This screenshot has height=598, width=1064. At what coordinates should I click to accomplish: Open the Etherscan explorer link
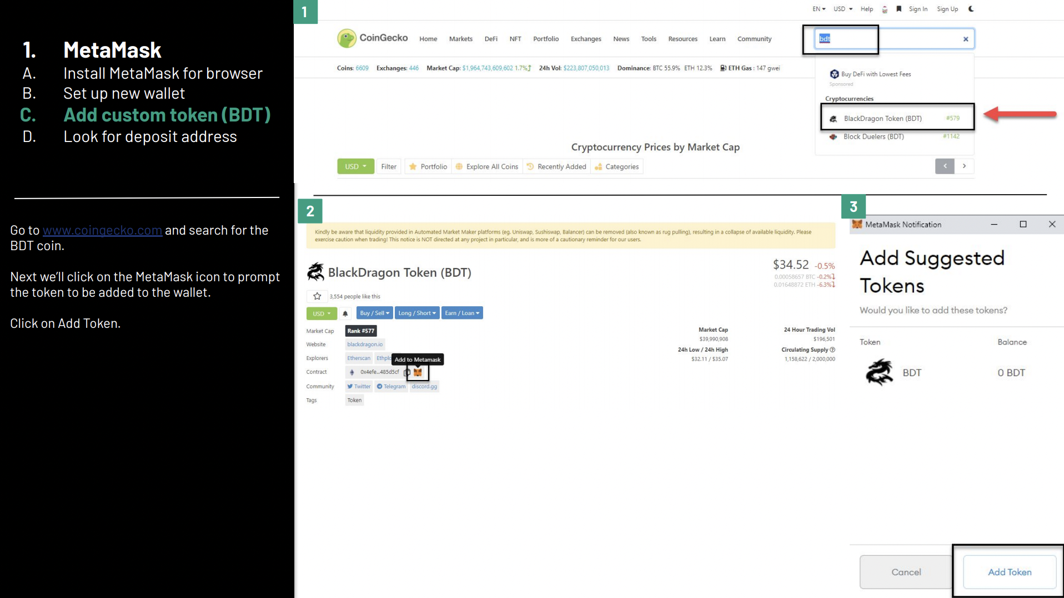pos(359,358)
